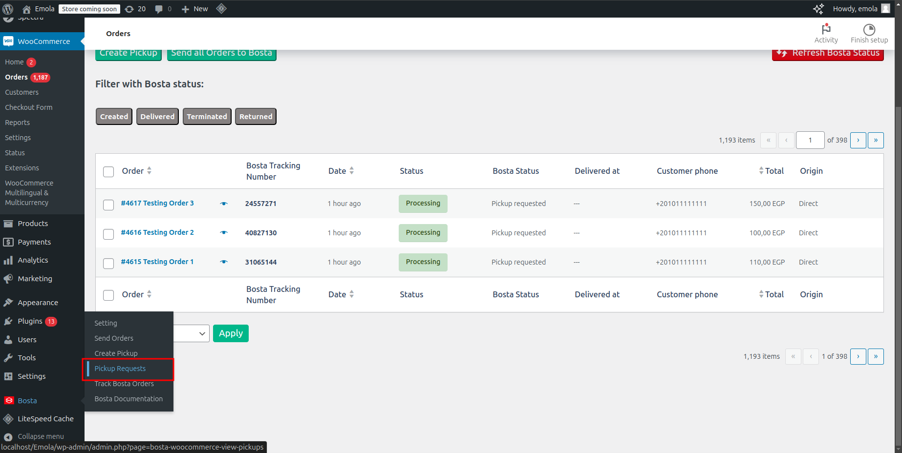Open the Finish setup progress icon

(869, 29)
